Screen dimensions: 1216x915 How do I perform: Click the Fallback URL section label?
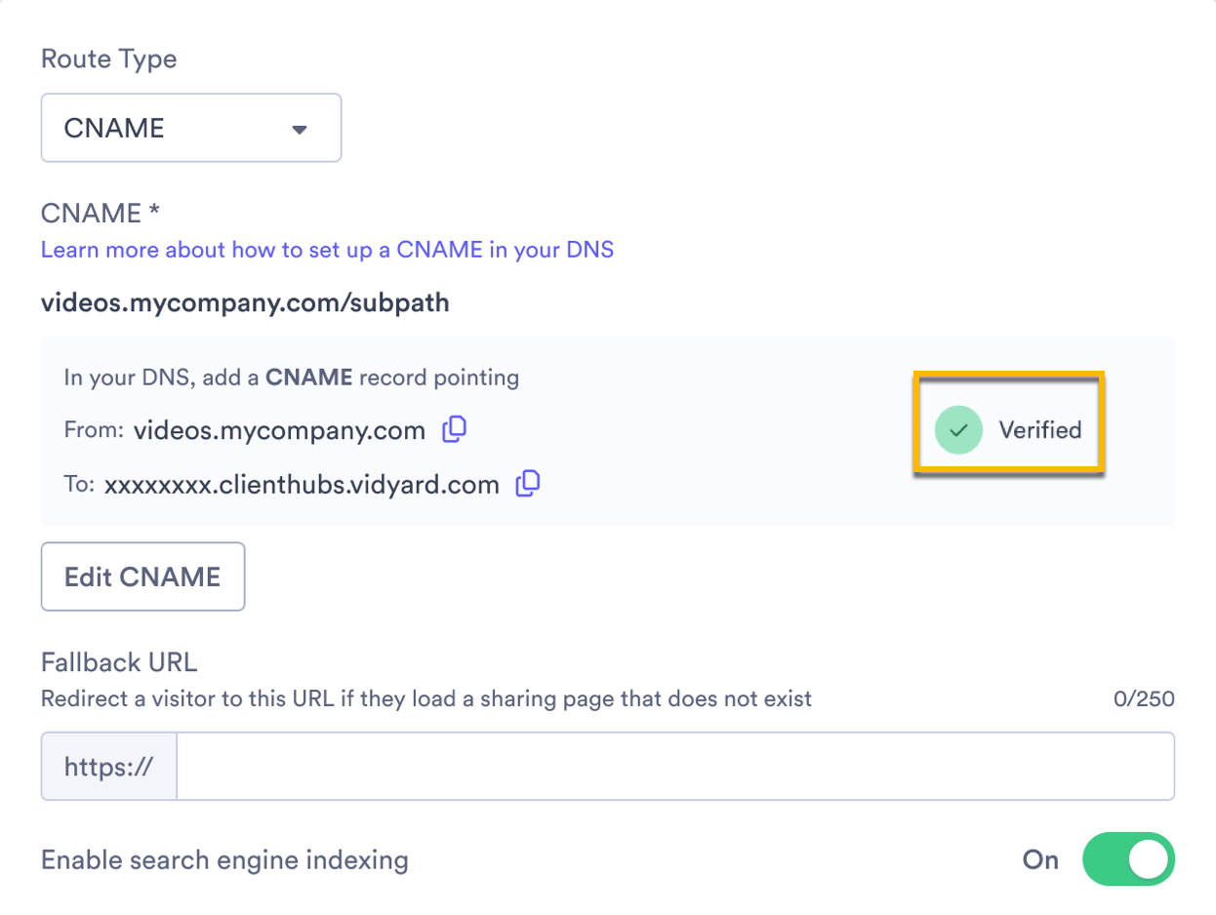coord(118,661)
